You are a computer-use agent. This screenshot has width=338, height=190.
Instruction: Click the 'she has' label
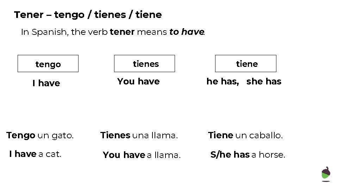(264, 81)
